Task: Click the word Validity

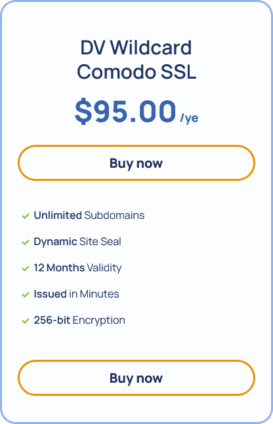Action: [104, 268]
